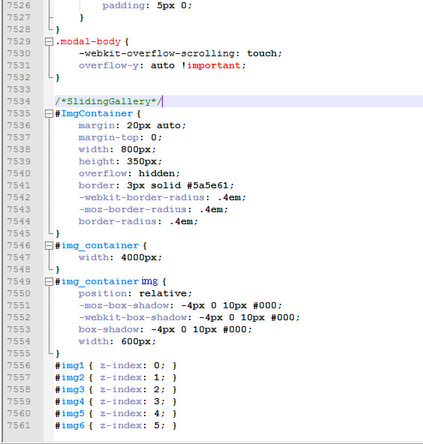Click line number 7546 in the margin
Screen dimensions: 423x444
[19, 245]
